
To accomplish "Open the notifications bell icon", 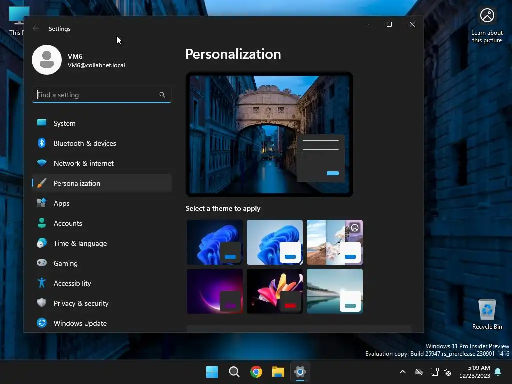I will click(x=498, y=372).
